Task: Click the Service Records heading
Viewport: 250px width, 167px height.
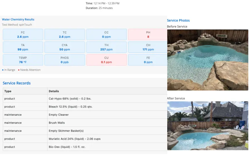Action: 17,83
